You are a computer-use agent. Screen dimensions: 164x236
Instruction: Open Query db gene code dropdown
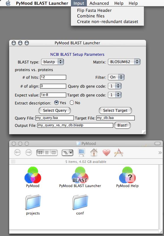click(115, 86)
